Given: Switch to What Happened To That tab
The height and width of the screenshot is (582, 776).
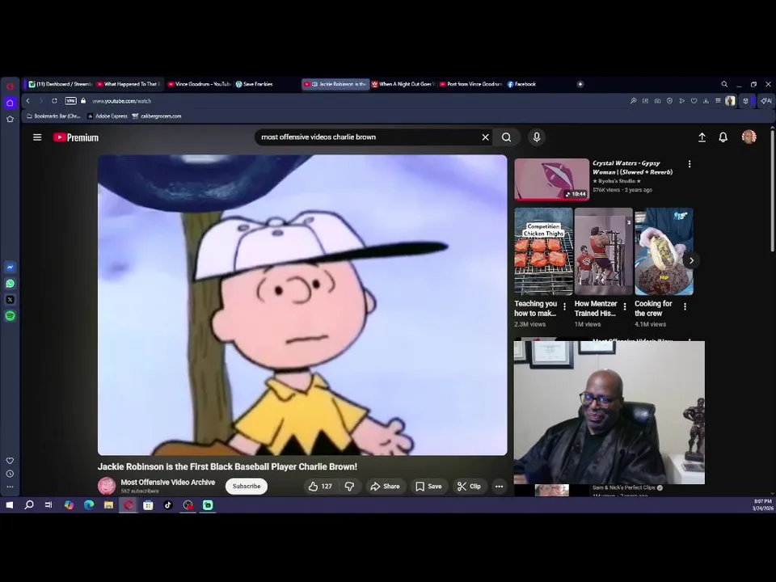Looking at the screenshot, I should (x=129, y=84).
